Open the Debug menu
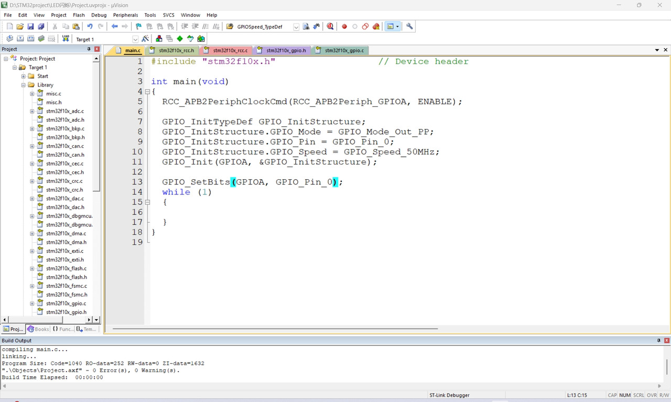 [99, 15]
